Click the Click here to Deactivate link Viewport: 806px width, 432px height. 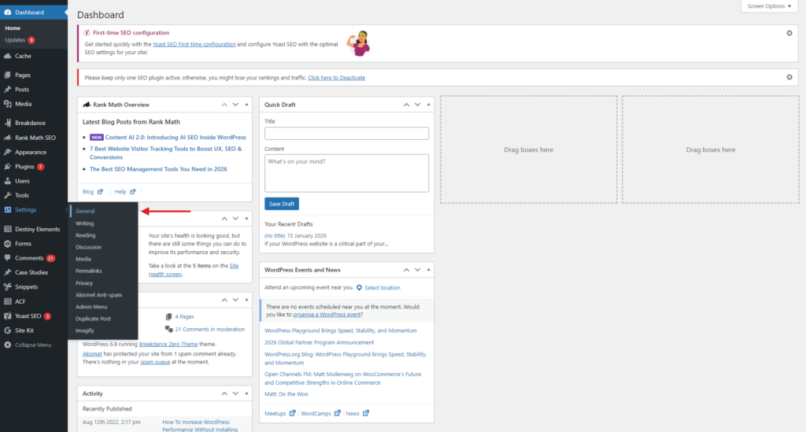(336, 78)
